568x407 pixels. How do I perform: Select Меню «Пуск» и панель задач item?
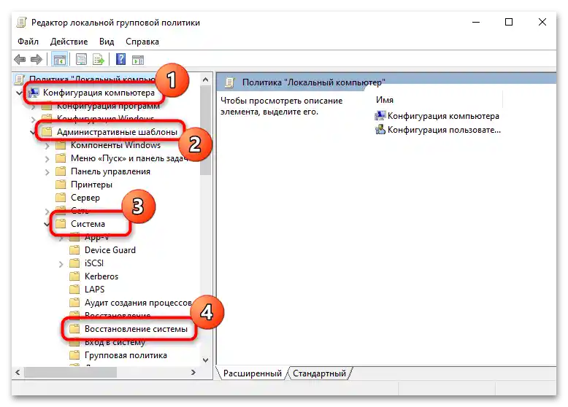pos(129,158)
